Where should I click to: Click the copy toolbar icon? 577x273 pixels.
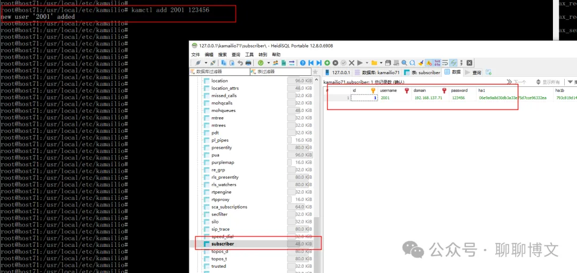click(x=224, y=63)
